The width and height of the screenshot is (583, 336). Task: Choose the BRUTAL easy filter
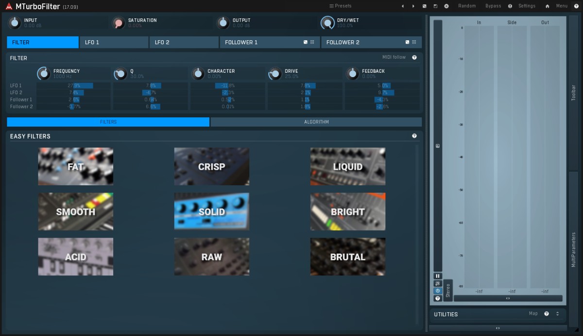(348, 256)
